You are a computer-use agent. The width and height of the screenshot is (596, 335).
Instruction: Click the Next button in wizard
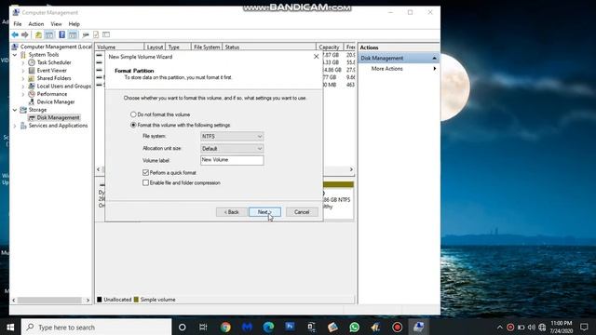(x=264, y=212)
